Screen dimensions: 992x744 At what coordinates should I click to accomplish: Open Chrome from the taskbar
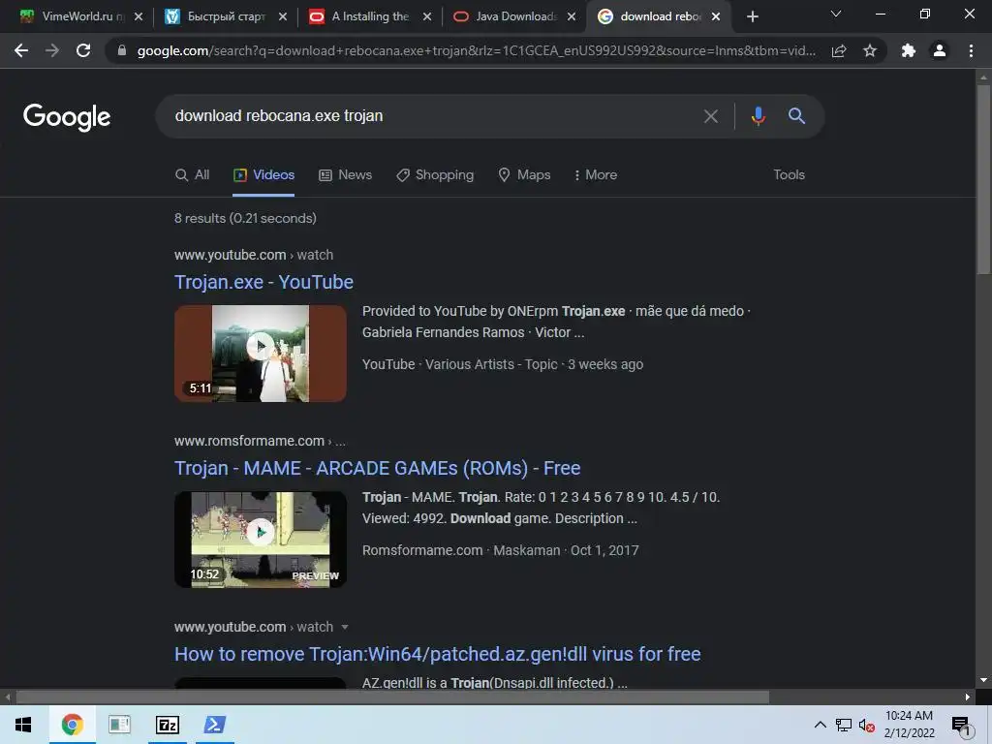[72, 725]
